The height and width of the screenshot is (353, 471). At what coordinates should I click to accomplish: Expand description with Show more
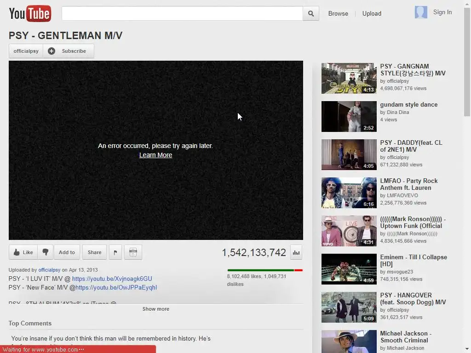[x=155, y=309]
